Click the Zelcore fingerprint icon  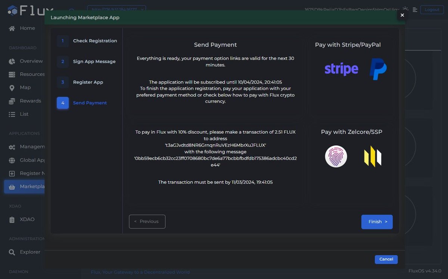(336, 156)
